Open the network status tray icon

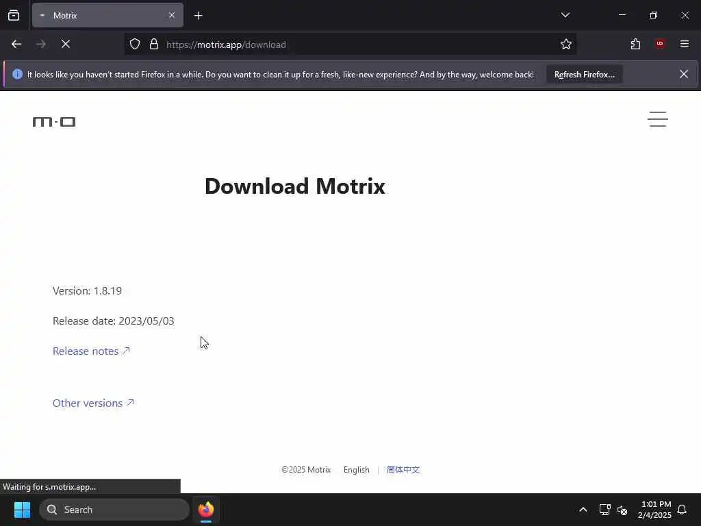(x=605, y=510)
